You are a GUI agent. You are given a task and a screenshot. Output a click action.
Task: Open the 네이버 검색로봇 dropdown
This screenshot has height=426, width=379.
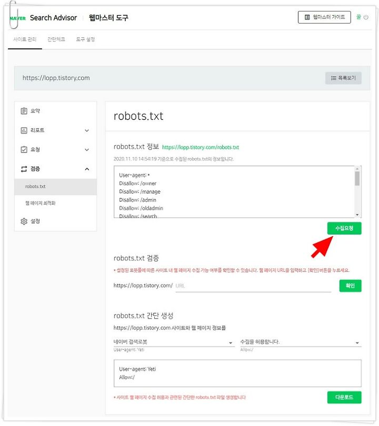pos(174,342)
